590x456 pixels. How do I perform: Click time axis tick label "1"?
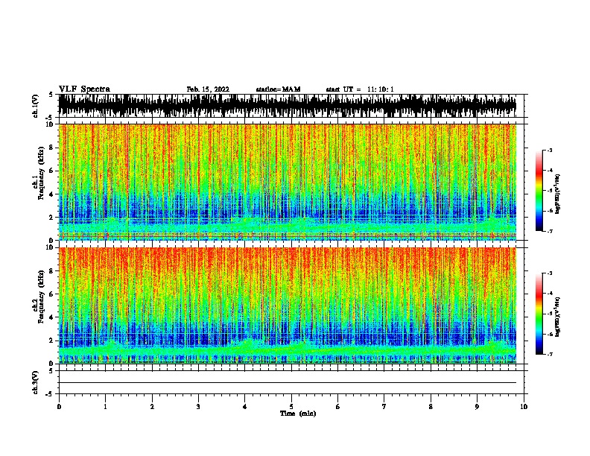point(105,406)
